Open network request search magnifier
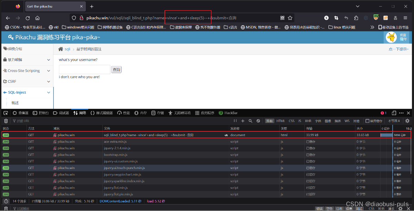 tap(251, 121)
